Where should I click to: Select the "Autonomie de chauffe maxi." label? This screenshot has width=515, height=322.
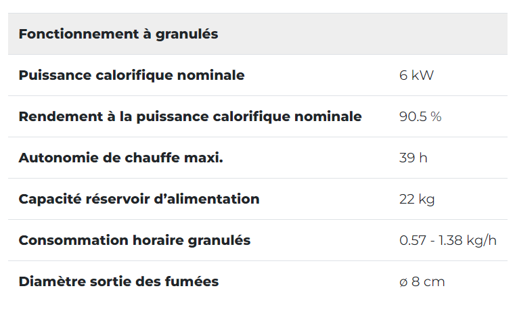pyautogui.click(x=120, y=158)
